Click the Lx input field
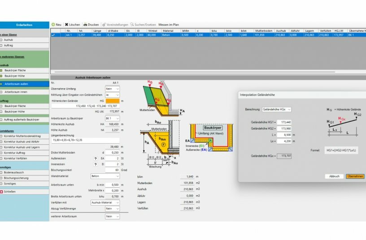The height and width of the screenshot is (240, 366). [284, 141]
